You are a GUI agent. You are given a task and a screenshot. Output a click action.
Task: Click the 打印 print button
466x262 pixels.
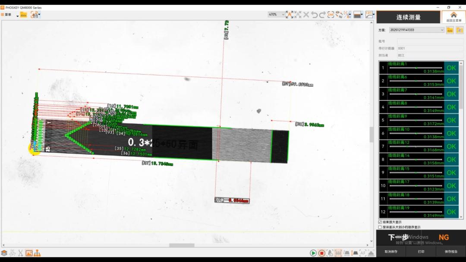[x=421, y=252]
